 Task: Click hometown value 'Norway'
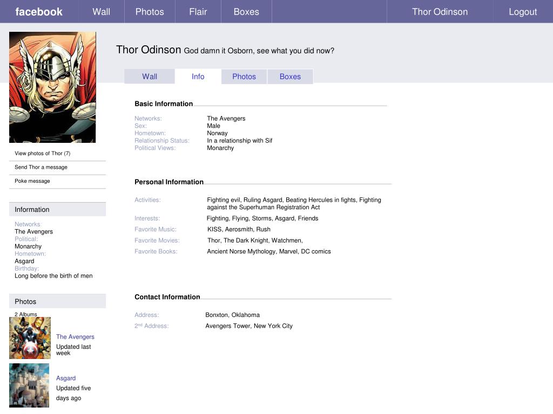tap(217, 133)
